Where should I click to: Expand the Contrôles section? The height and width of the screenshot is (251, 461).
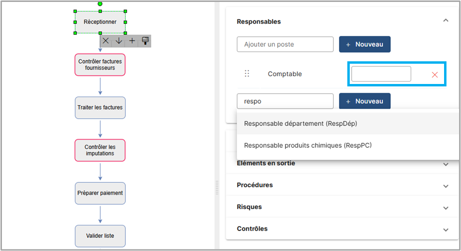click(446, 229)
